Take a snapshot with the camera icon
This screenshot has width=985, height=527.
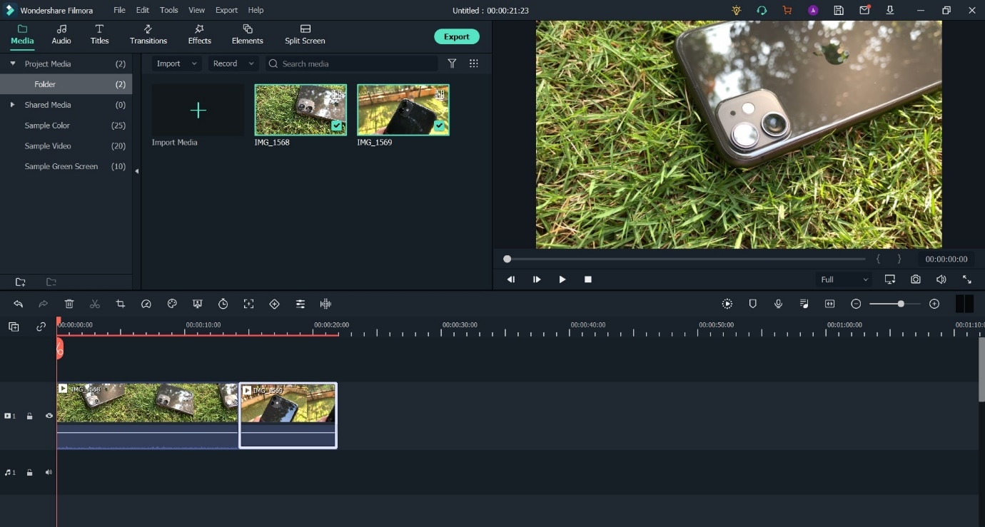point(916,280)
